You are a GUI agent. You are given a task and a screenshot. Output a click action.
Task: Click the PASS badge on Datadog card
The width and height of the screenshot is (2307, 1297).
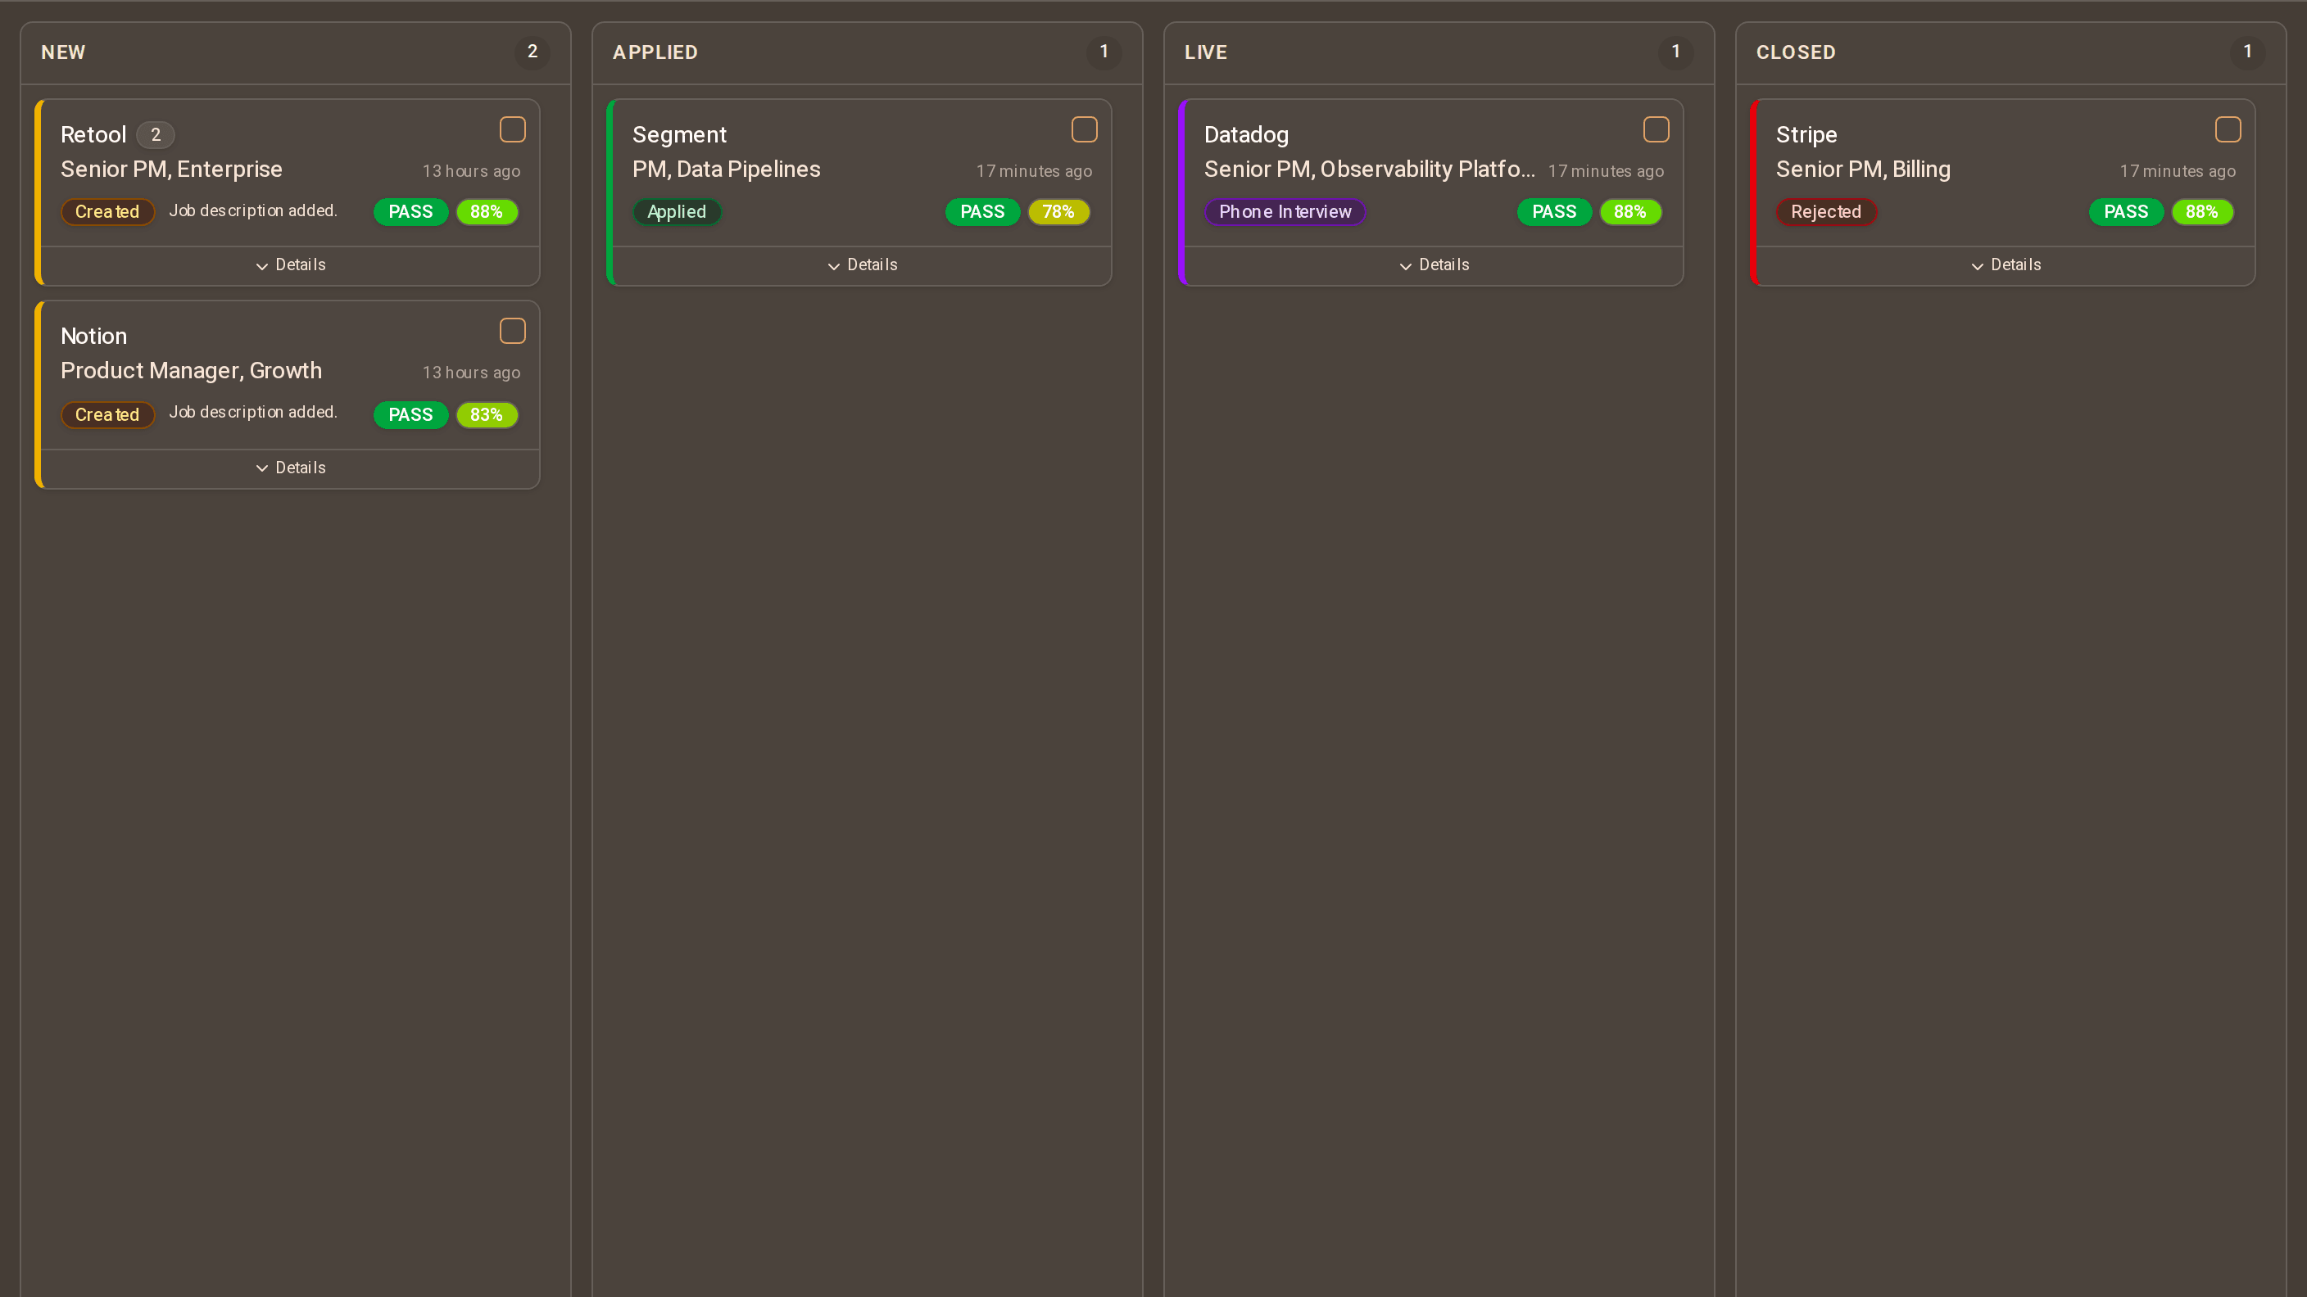point(1554,212)
